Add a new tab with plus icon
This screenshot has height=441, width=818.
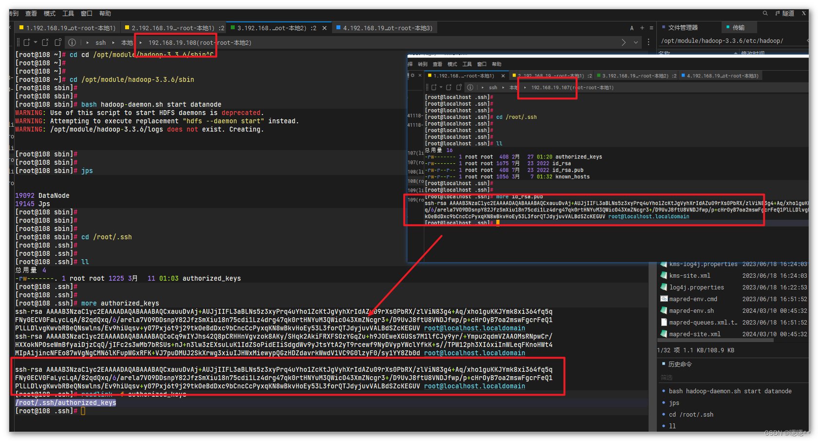[x=642, y=28]
